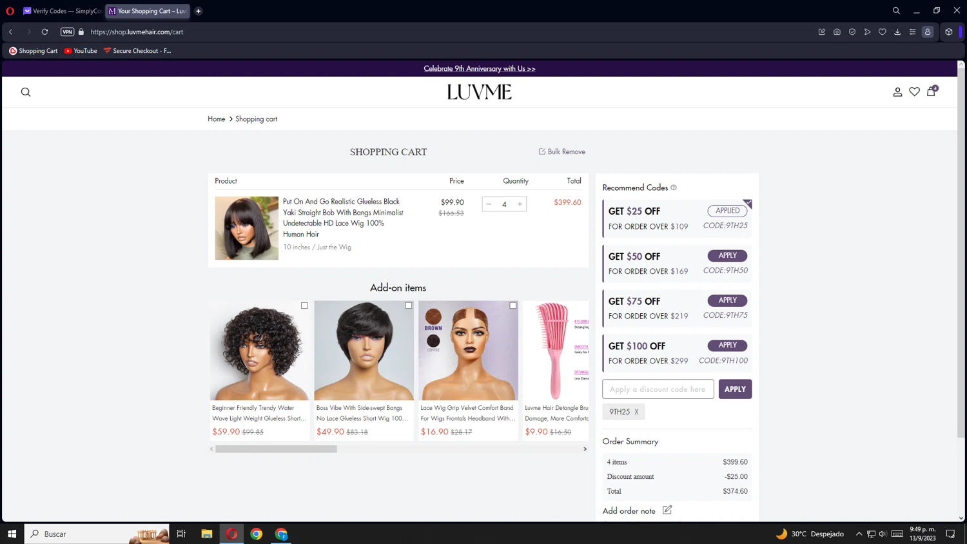Focus the discount code input field
This screenshot has width=967, height=544.
click(x=658, y=389)
